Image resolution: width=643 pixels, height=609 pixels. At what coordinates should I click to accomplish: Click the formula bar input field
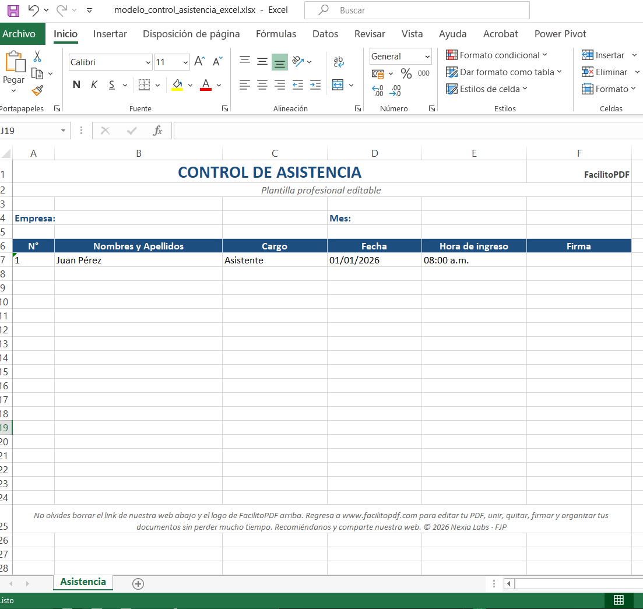(408, 131)
